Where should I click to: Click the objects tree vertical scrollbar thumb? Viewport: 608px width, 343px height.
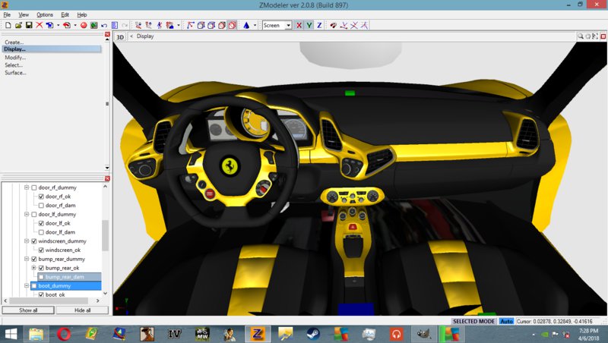coord(105,235)
